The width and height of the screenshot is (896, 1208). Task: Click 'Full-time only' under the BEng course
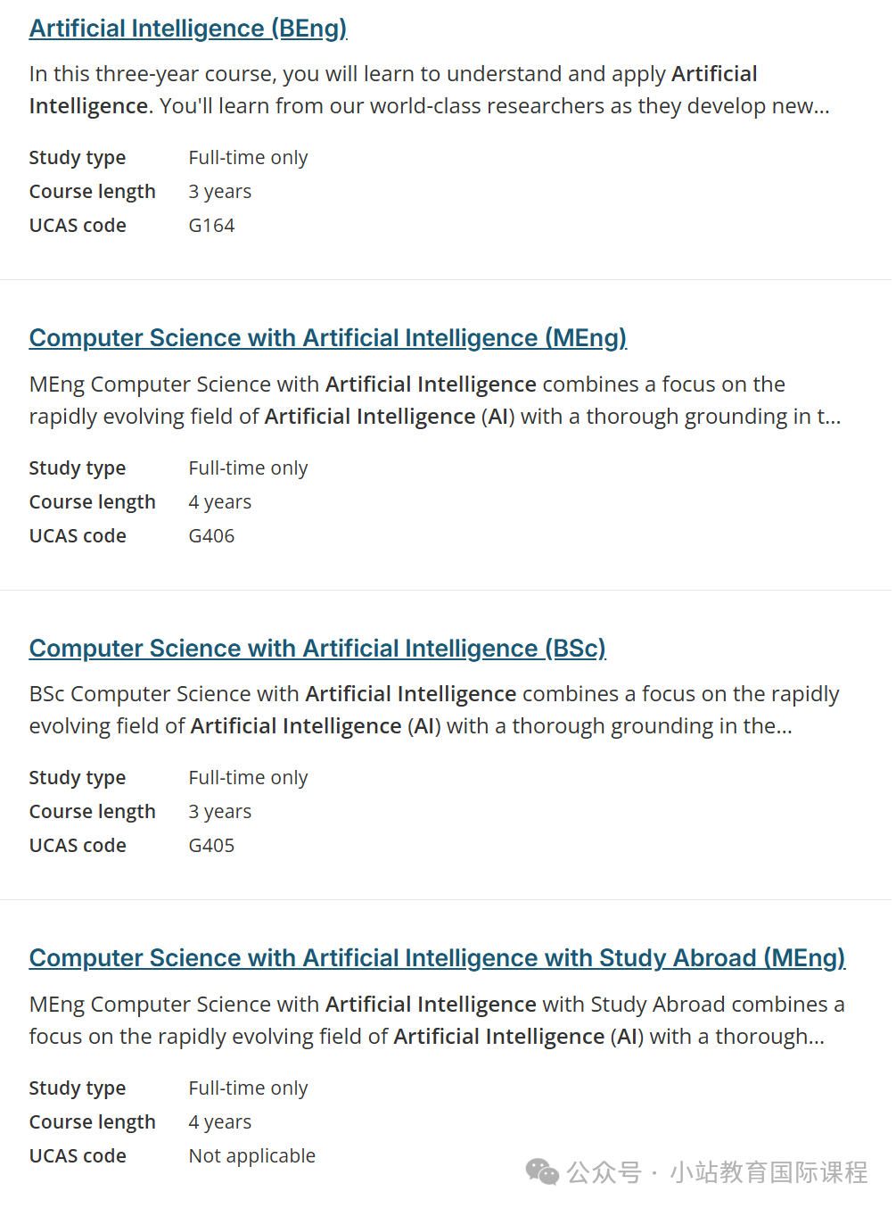tap(248, 158)
